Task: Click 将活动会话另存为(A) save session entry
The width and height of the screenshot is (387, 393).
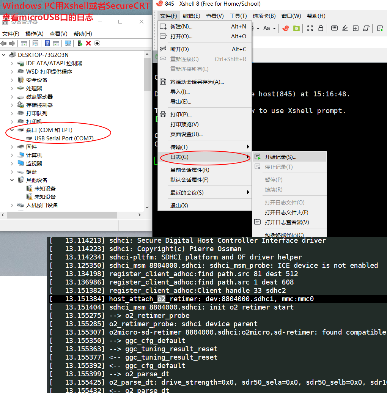Action: (205, 82)
